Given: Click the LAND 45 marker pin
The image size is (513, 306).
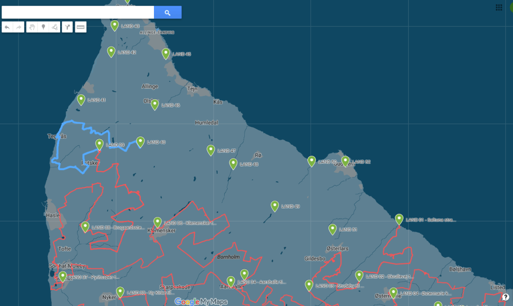Looking at the screenshot, I should tap(166, 53).
